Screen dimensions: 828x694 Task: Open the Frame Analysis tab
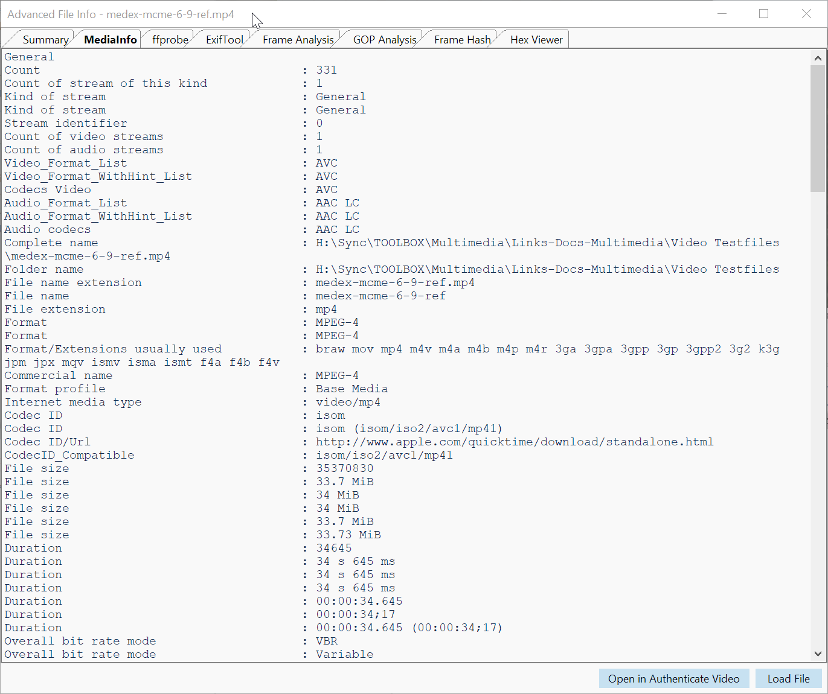point(298,39)
